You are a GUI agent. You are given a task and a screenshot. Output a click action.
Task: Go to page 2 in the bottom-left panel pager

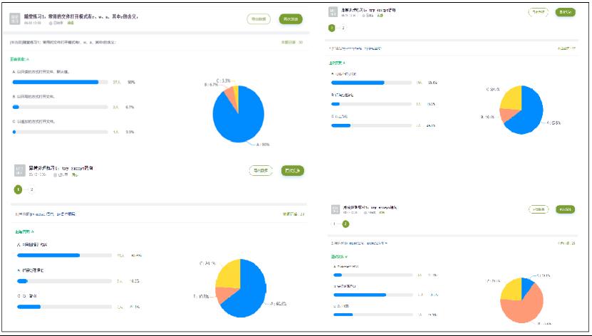pyautogui.click(x=32, y=189)
